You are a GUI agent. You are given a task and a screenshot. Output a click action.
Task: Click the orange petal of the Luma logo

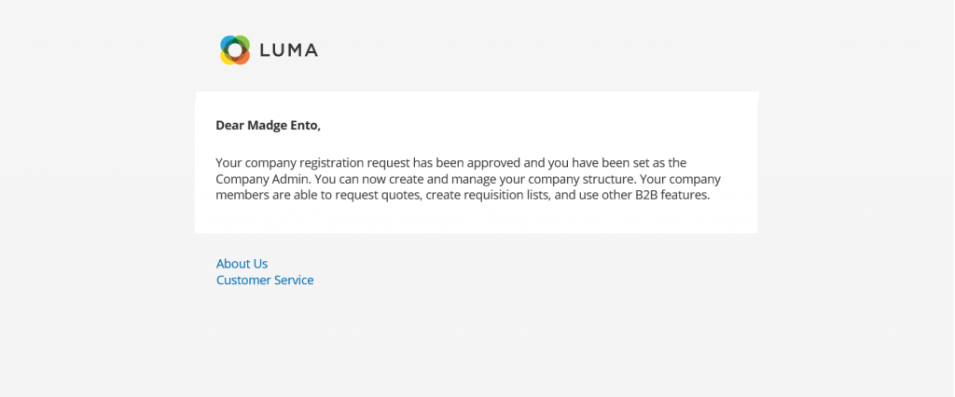point(242,57)
